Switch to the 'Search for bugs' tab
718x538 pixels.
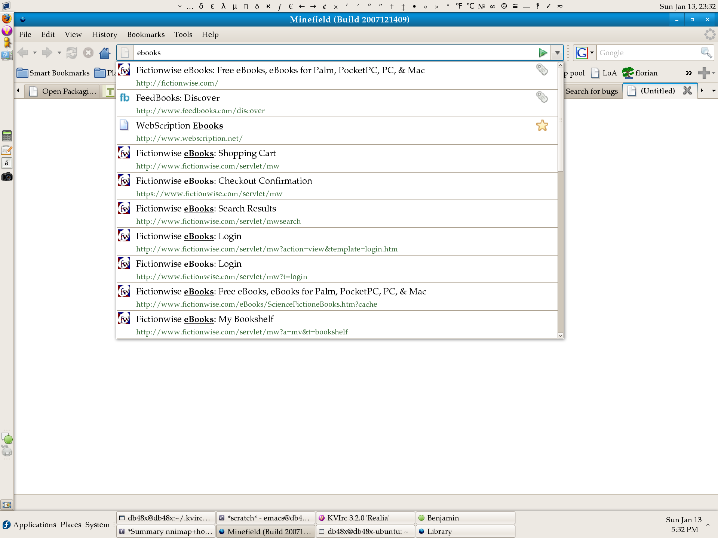point(593,91)
